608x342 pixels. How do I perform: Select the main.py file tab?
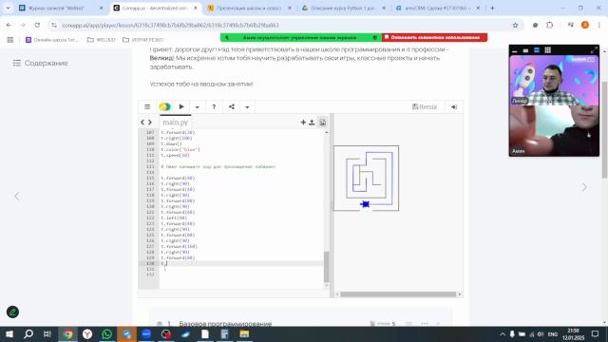tap(175, 123)
